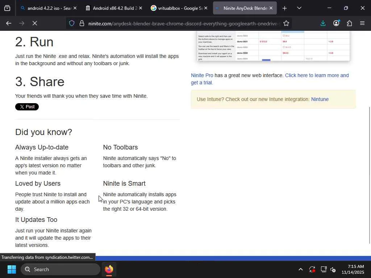Open a new tab with plus button
Screen dimensions: 371x278
click(x=285, y=8)
